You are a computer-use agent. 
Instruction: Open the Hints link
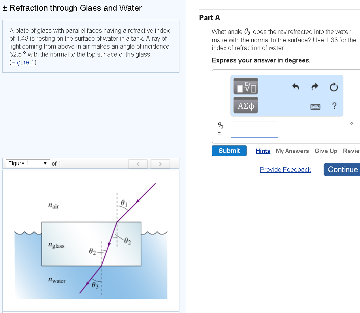(x=262, y=151)
